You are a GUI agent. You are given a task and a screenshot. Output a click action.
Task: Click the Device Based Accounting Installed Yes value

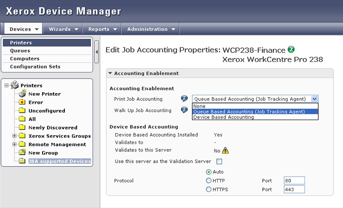click(218, 135)
